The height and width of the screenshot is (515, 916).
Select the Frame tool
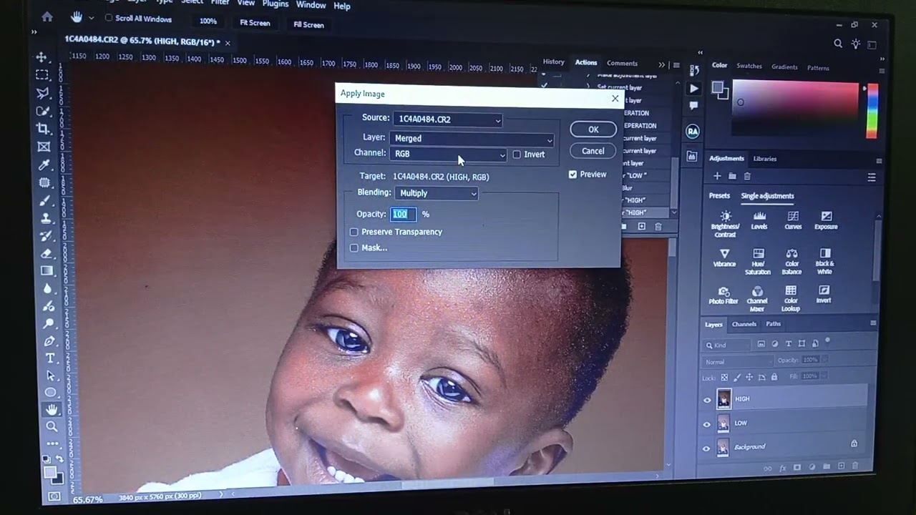coord(44,147)
